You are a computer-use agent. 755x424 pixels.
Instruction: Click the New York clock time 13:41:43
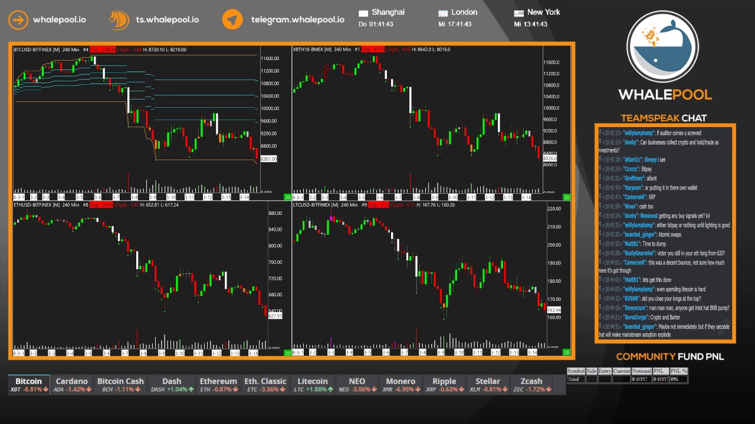tap(535, 24)
